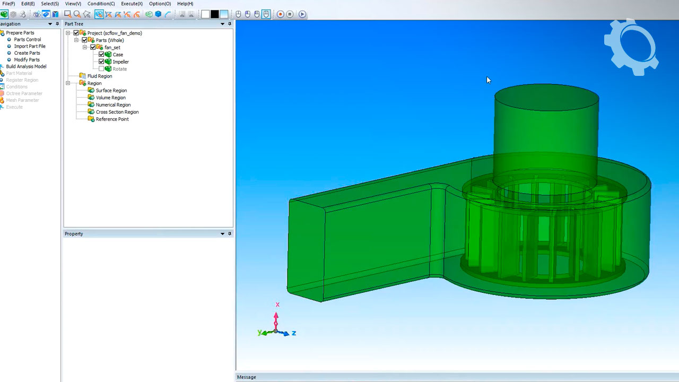Open the Property panel dropdown arrow
This screenshot has width=679, height=382.
click(x=222, y=234)
